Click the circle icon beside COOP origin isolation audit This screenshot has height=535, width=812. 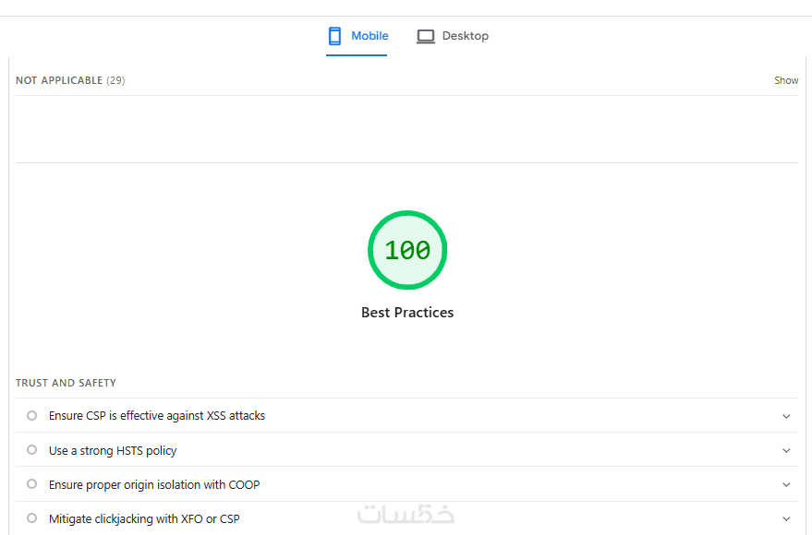pyautogui.click(x=32, y=484)
